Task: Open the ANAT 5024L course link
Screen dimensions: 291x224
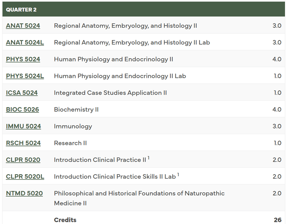Action: click(x=25, y=42)
